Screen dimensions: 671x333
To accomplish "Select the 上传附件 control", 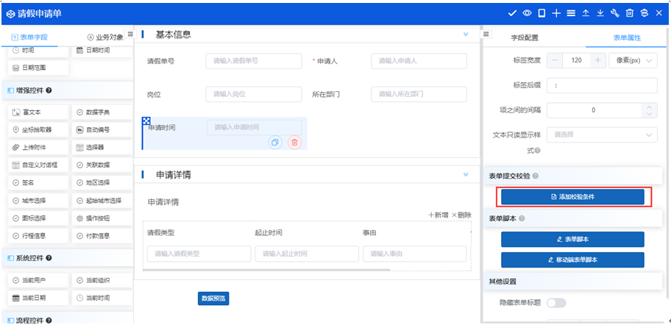I will (x=38, y=148).
